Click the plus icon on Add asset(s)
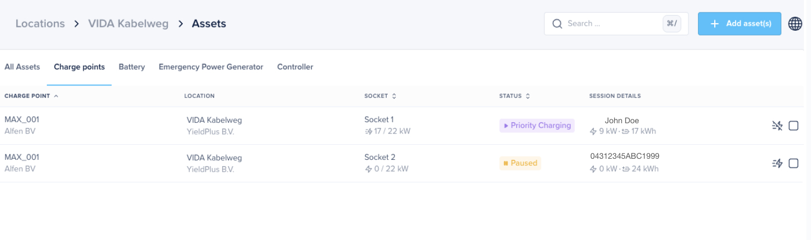Screen dimensions: 811x240 click(715, 24)
